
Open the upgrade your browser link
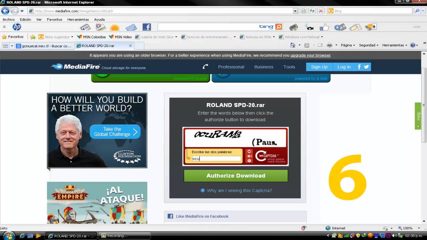(310, 55)
